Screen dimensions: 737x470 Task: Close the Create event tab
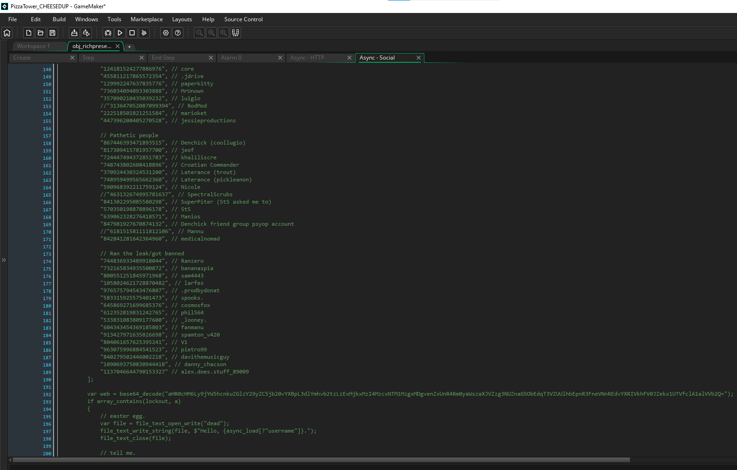tap(72, 58)
